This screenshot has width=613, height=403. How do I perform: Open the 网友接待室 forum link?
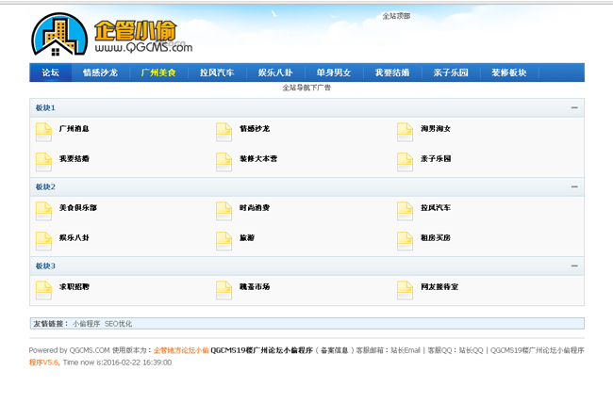(x=439, y=286)
